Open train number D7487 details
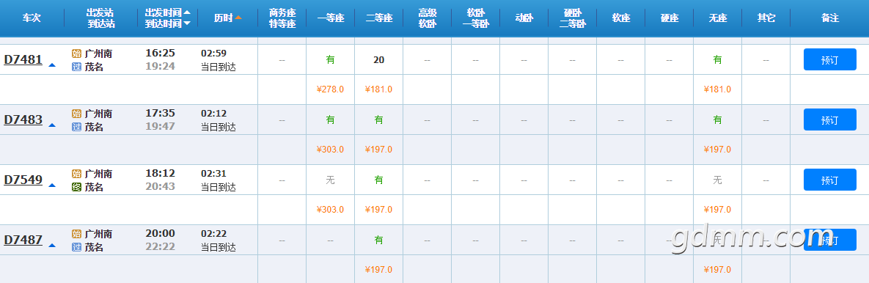Viewport: 869px width, 283px height. [x=23, y=240]
